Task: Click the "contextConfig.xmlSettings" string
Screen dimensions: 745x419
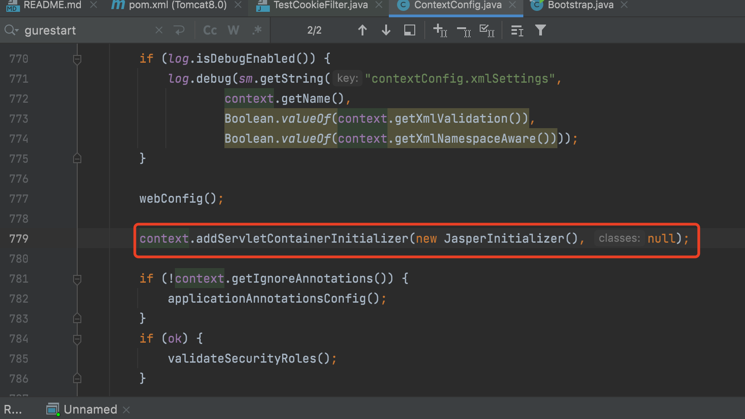Action: pyautogui.click(x=460, y=79)
